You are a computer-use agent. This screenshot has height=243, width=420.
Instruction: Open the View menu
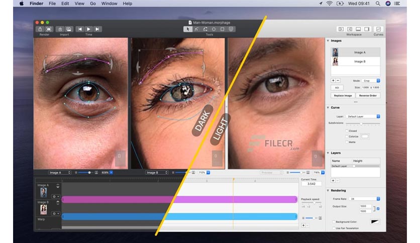[79, 4]
